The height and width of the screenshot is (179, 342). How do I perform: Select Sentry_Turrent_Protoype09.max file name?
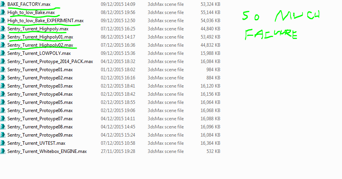[x=40, y=135]
